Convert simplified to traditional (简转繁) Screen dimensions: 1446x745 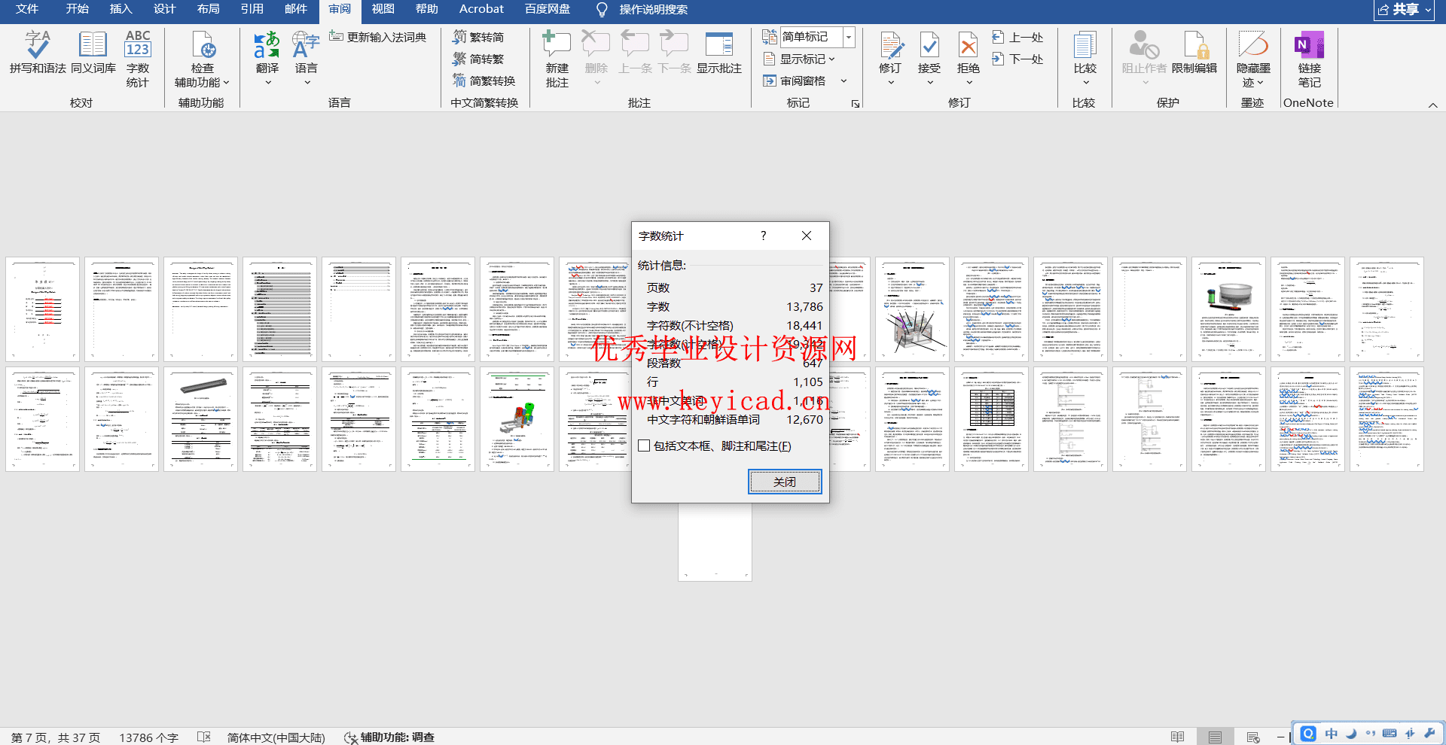[x=478, y=59]
